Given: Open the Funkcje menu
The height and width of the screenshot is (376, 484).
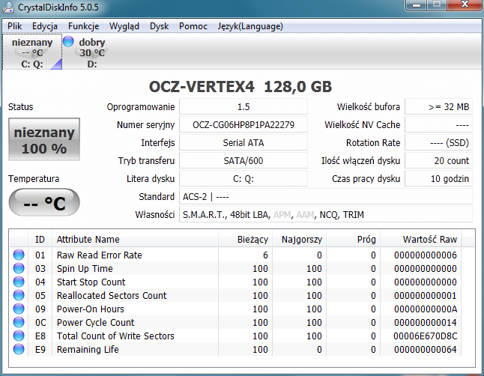Looking at the screenshot, I should 84,26.
